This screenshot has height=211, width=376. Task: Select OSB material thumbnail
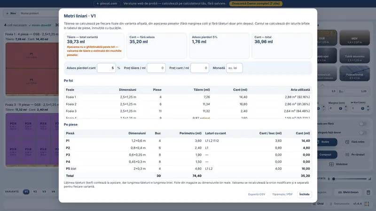327,38
